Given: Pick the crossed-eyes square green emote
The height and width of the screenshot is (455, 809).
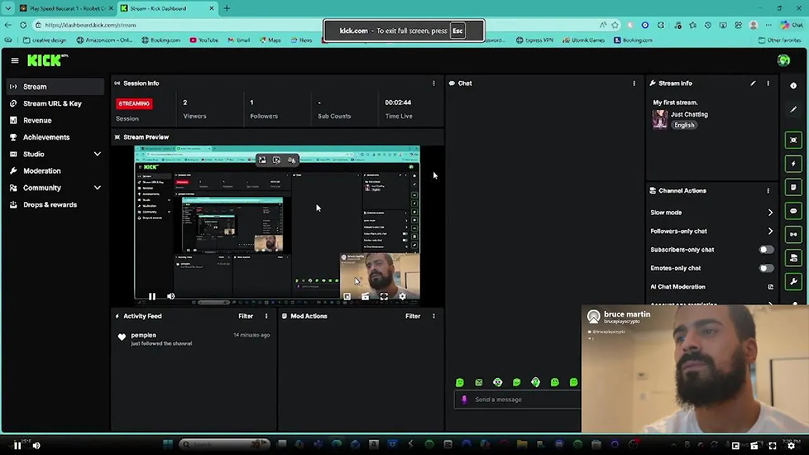Looking at the screenshot, I should pos(479,382).
